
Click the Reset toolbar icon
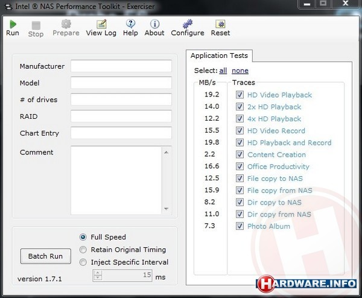[220, 24]
